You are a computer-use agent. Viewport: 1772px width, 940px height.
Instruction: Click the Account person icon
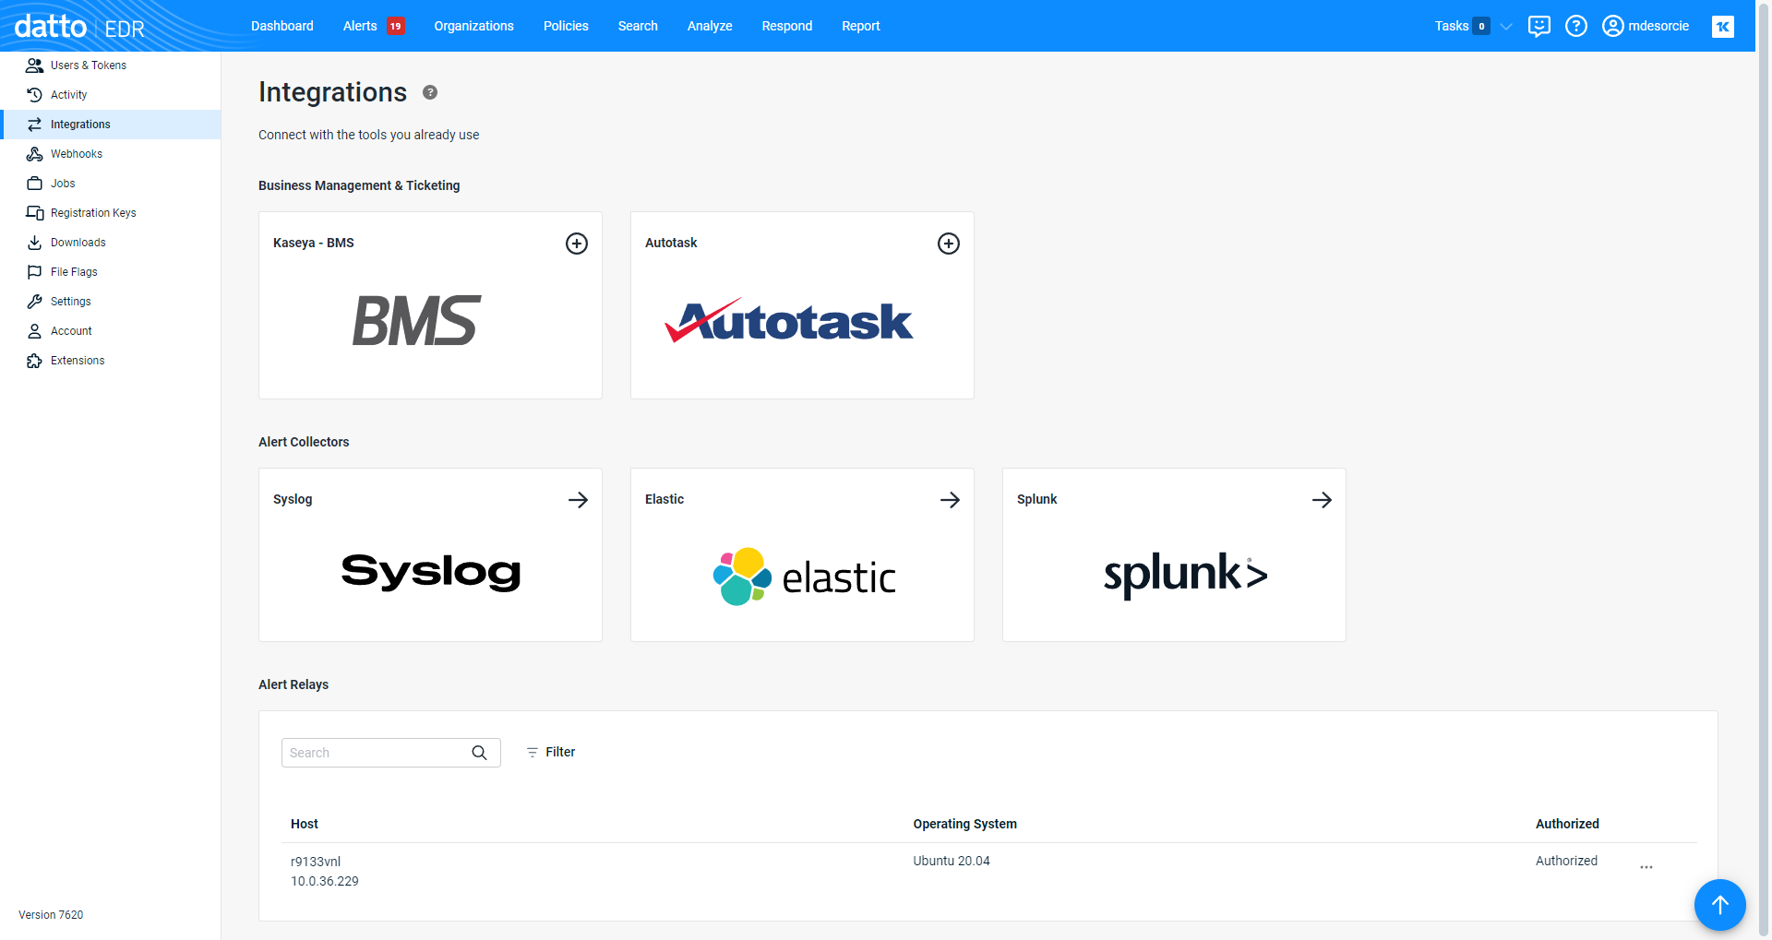pos(35,331)
